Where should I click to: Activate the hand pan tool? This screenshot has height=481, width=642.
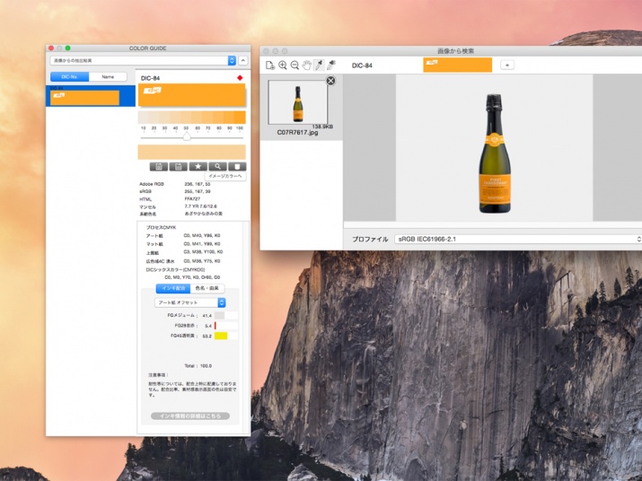tap(307, 66)
